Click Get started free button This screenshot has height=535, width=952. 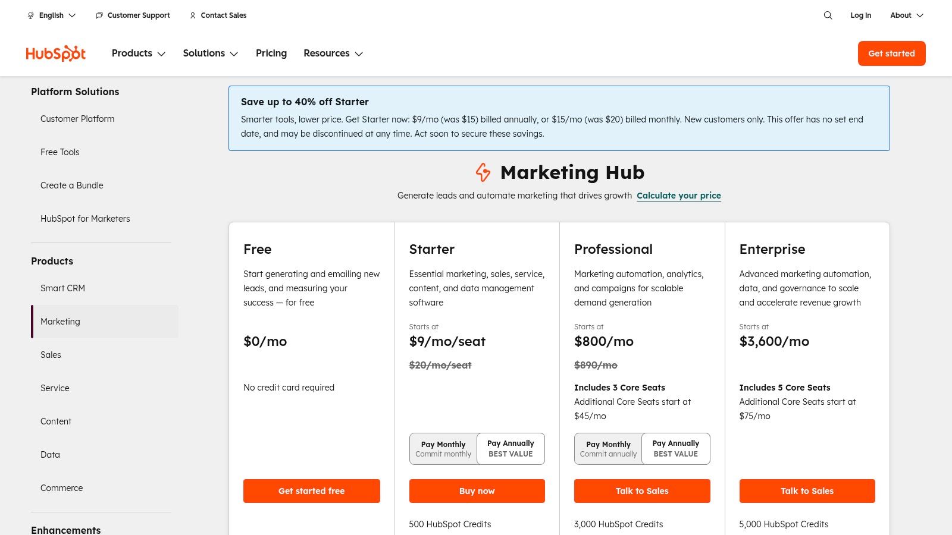[x=311, y=491]
